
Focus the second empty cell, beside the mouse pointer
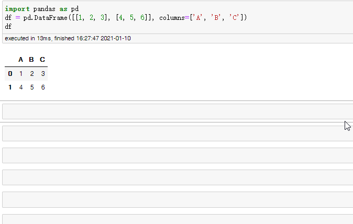click(178, 133)
